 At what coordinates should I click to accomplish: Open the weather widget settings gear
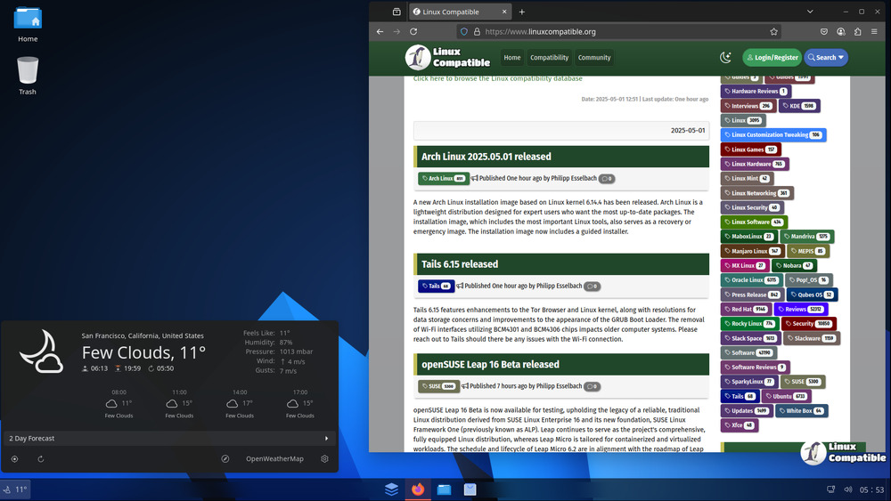click(x=324, y=459)
